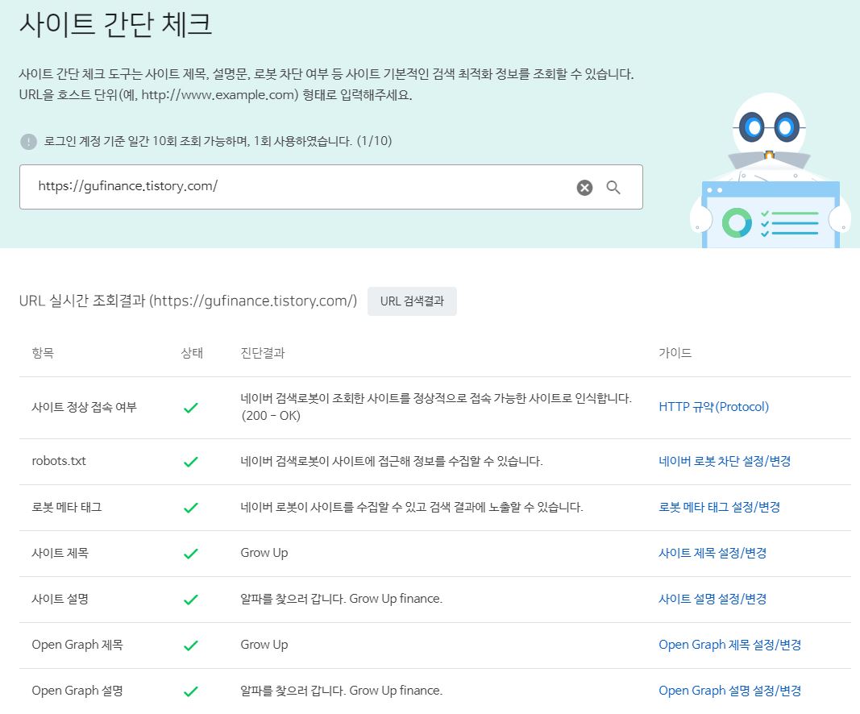Image resolution: width=860 pixels, height=714 pixels.
Task: Select the Open Graph 설명 row label
Action: 77,691
